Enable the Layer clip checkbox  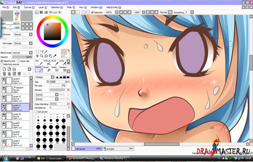[x=18, y=61]
